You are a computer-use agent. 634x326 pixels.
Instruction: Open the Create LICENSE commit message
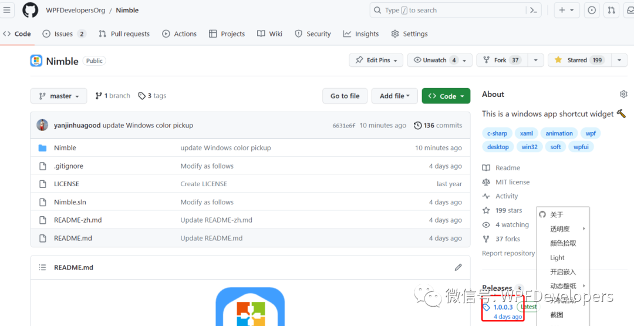(204, 184)
